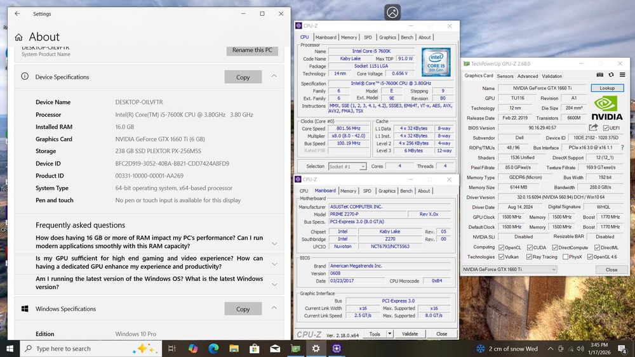
Task: Open the Socket #1 Selection dropdown
Action: click(x=347, y=166)
